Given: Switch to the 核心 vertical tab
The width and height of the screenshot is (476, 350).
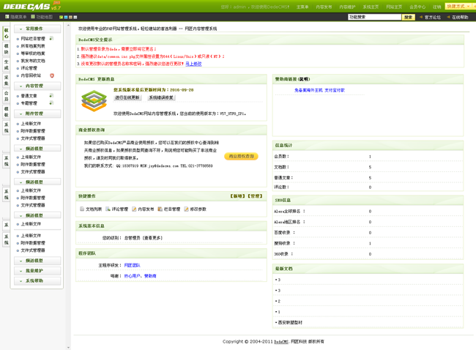Looking at the screenshot, I should (7, 34).
